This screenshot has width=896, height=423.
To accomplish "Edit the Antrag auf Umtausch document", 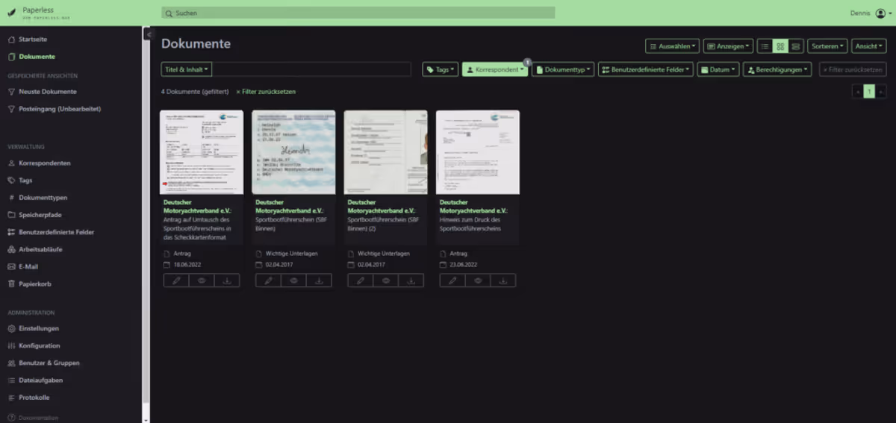I will (176, 281).
